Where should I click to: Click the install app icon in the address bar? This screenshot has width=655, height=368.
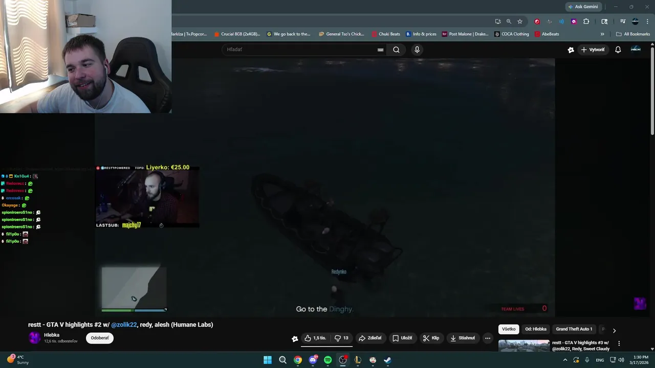click(498, 21)
